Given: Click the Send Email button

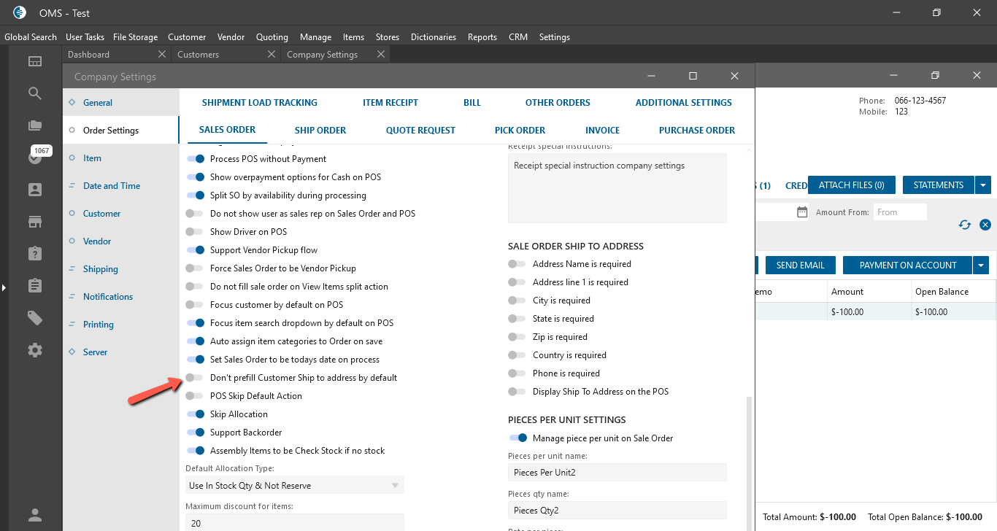Looking at the screenshot, I should [800, 265].
